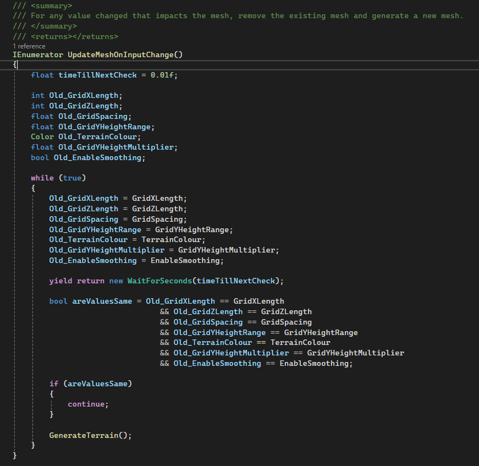Select the Old_GridYHeightMultiplier assignment line
This screenshot has height=466, width=479.
[x=164, y=250]
